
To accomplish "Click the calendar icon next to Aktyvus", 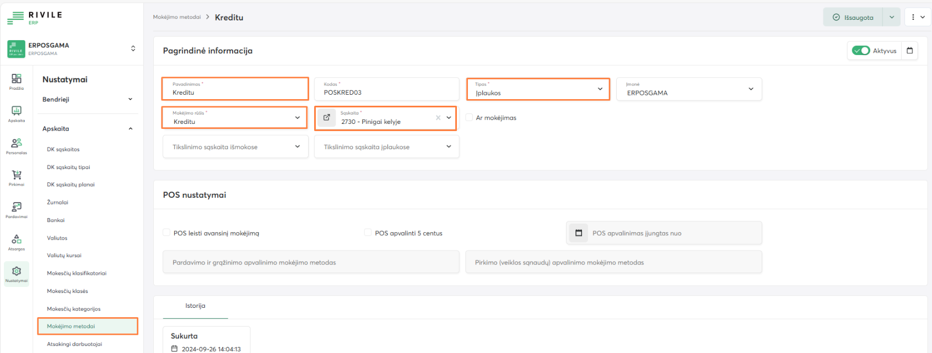I will point(910,51).
